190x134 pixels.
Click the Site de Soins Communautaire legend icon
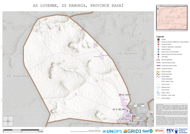(158, 52)
